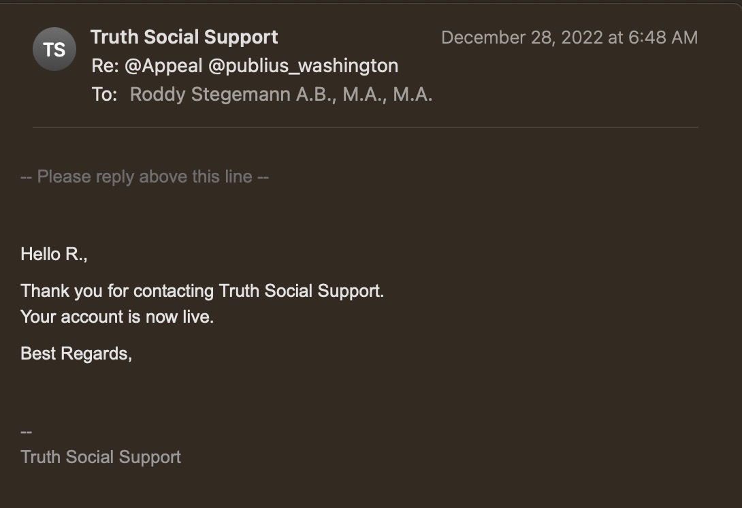Click the December 28, 2022 date
The width and height of the screenshot is (742, 508).
(522, 37)
